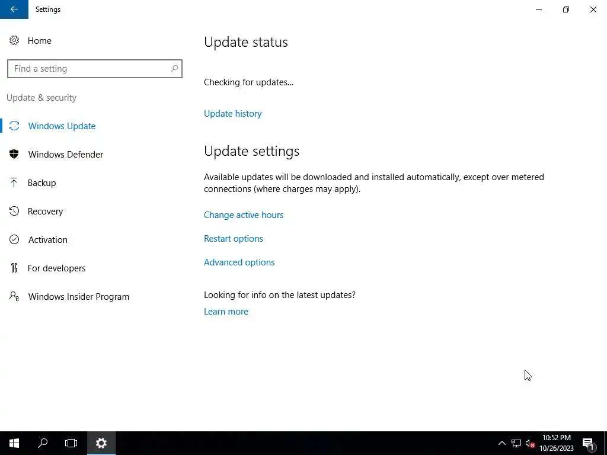The height and width of the screenshot is (455, 607).
Task: Click Change active hours link
Action: (244, 214)
